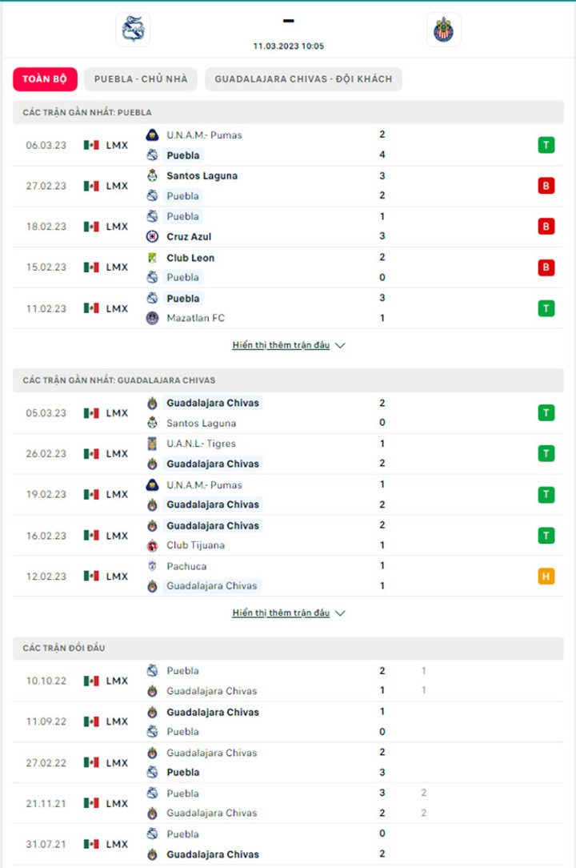Click the Club Leon logo icon
Viewport: 576px width, 868px height.
pyautogui.click(x=152, y=257)
